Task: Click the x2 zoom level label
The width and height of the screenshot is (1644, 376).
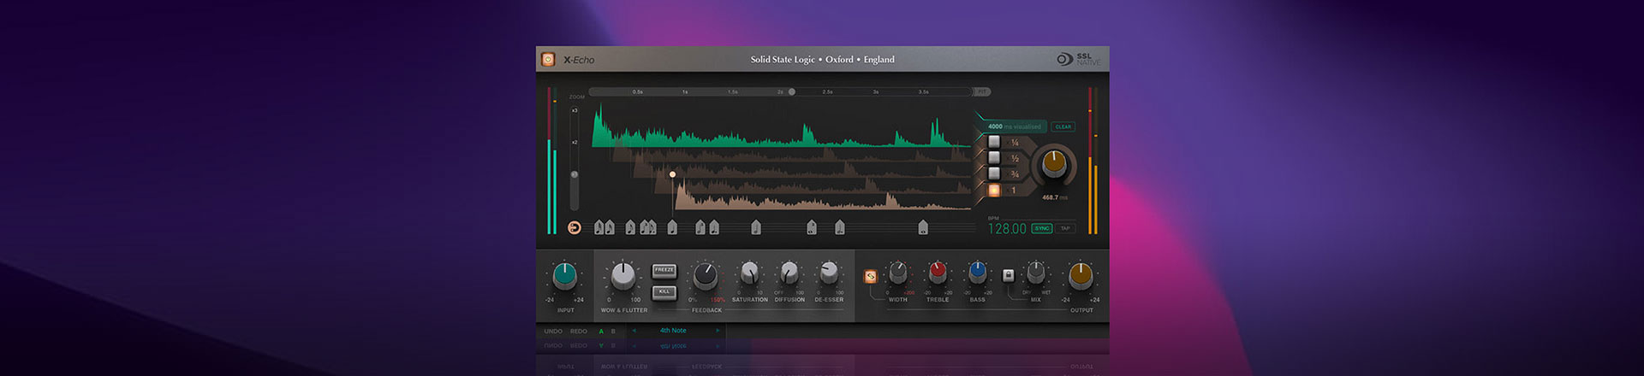Action: click(x=575, y=142)
